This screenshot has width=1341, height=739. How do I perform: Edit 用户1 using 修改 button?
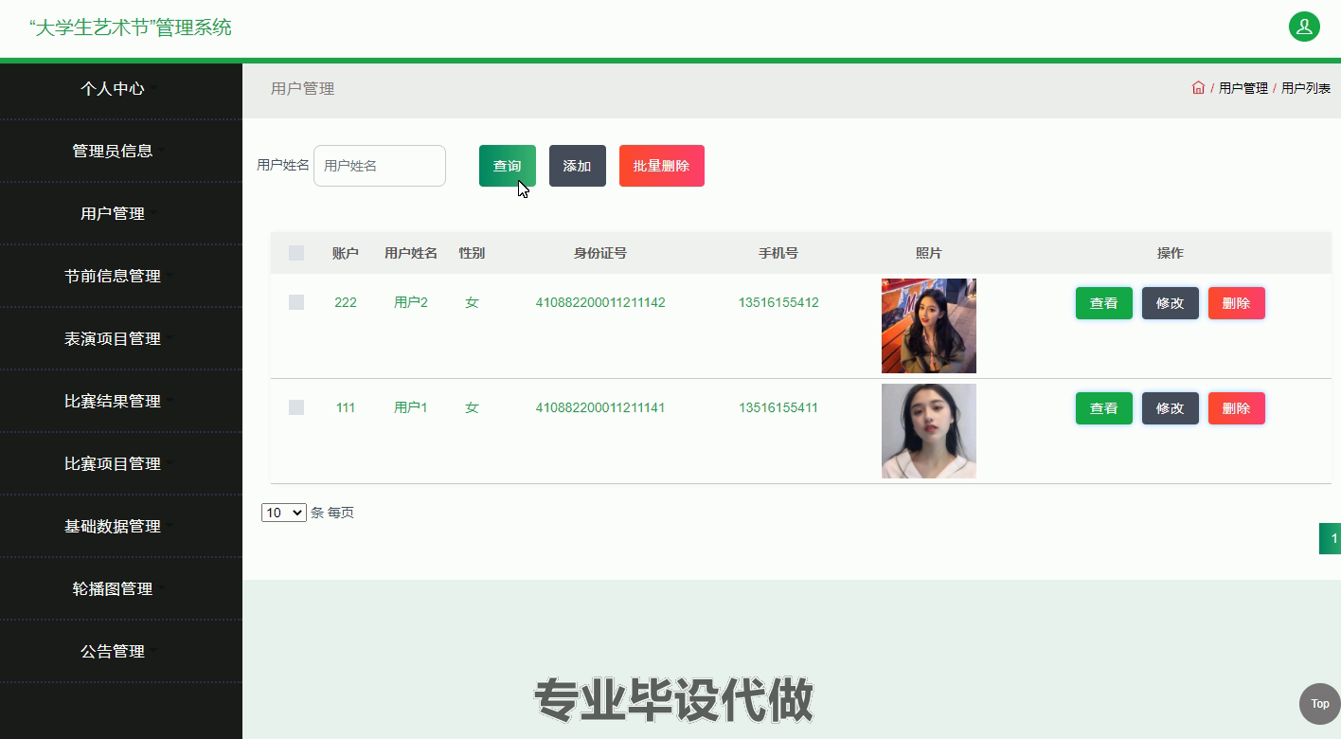point(1171,408)
